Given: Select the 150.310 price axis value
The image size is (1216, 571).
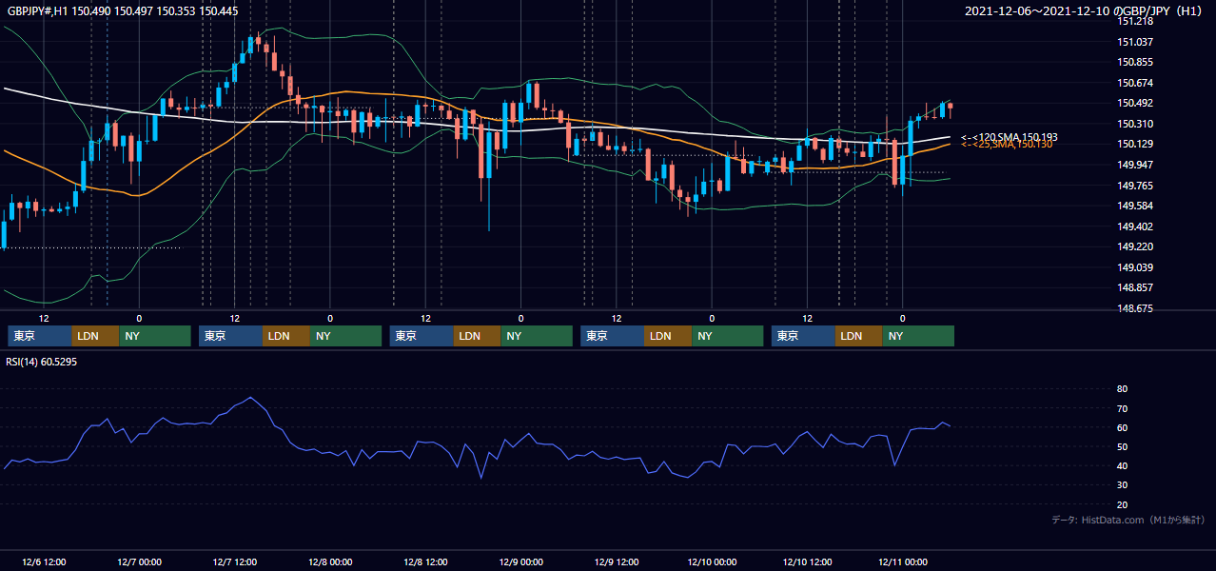Looking at the screenshot, I should pyautogui.click(x=1135, y=124).
